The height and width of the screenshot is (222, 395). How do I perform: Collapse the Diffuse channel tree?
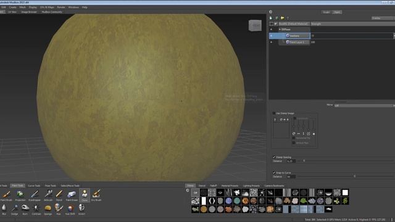[280, 30]
